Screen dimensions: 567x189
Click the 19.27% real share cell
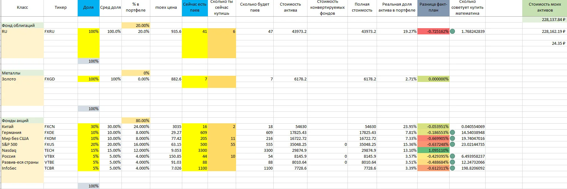click(397, 31)
